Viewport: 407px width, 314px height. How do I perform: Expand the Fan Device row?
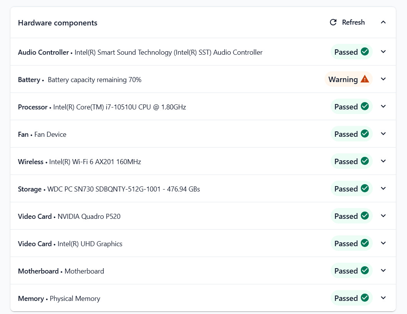click(383, 134)
